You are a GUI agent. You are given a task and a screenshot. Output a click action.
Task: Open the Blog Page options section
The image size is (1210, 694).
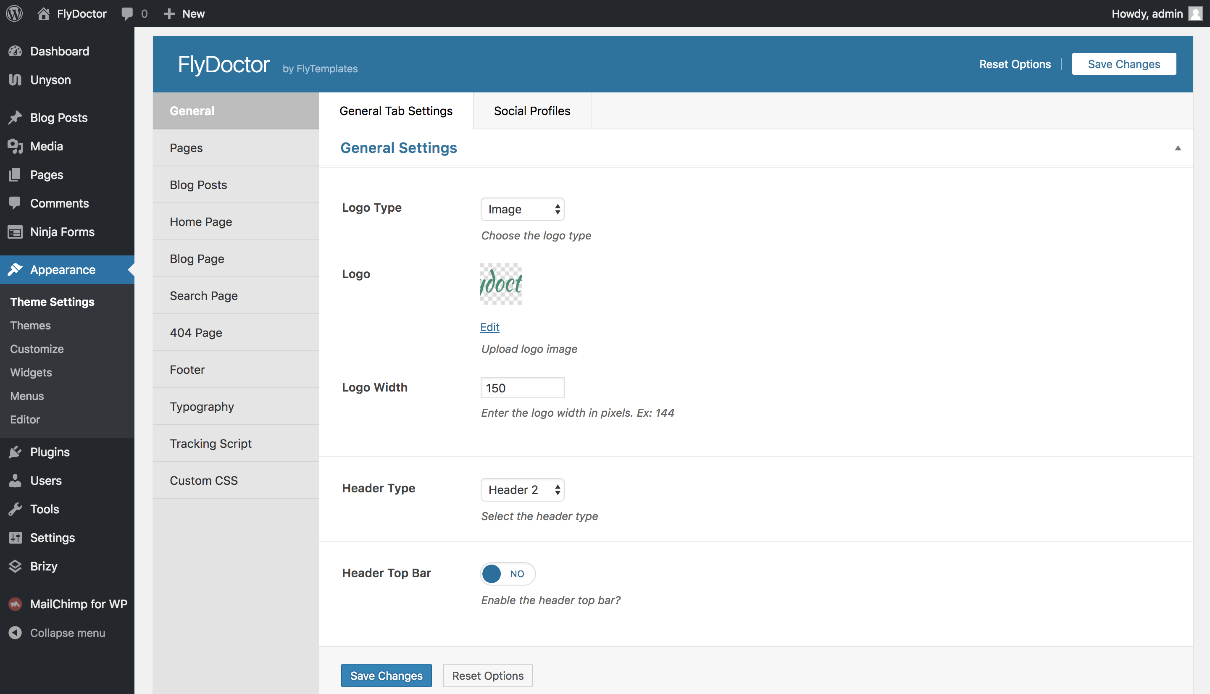[236, 258]
